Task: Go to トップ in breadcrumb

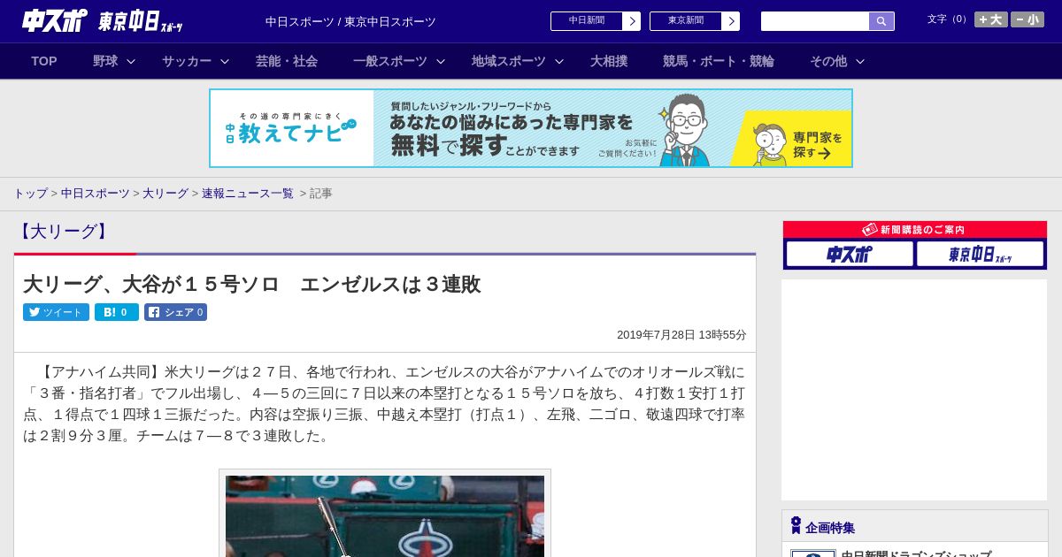Action: click(30, 193)
